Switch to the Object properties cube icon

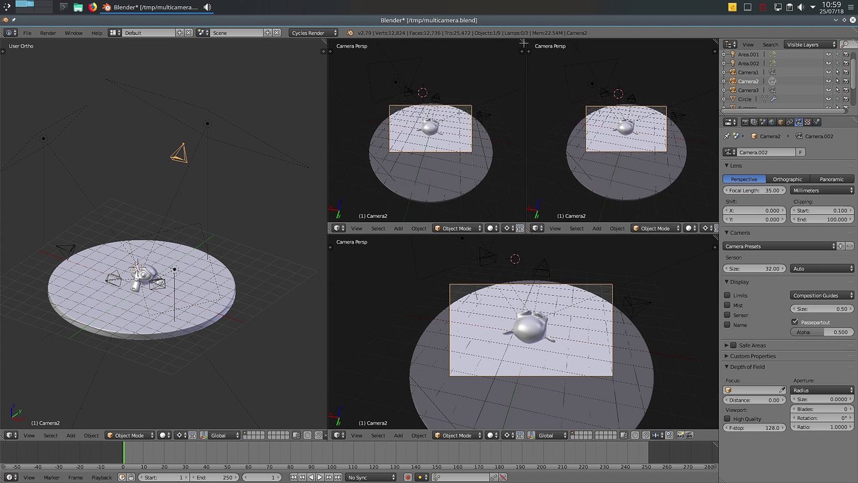coord(780,122)
